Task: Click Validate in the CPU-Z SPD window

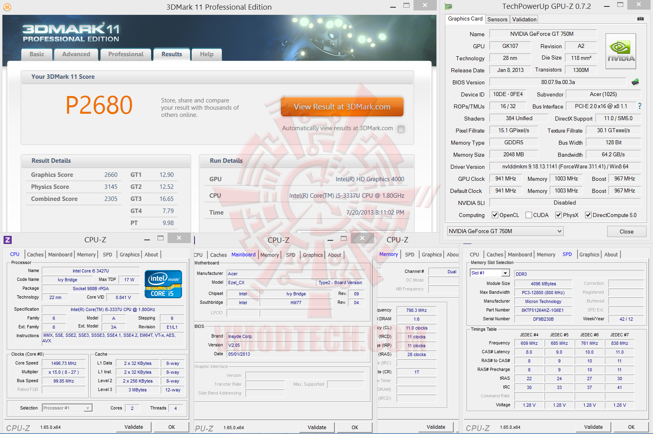Action: [594, 427]
